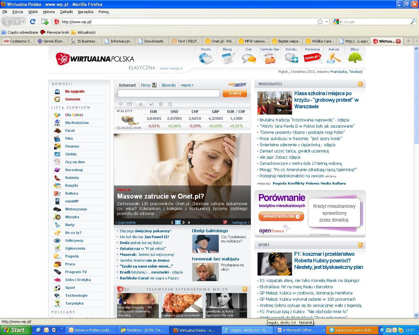This screenshot has height=335, width=419.
Task: Click the Google search box in the toolbar
Action: (376, 22)
